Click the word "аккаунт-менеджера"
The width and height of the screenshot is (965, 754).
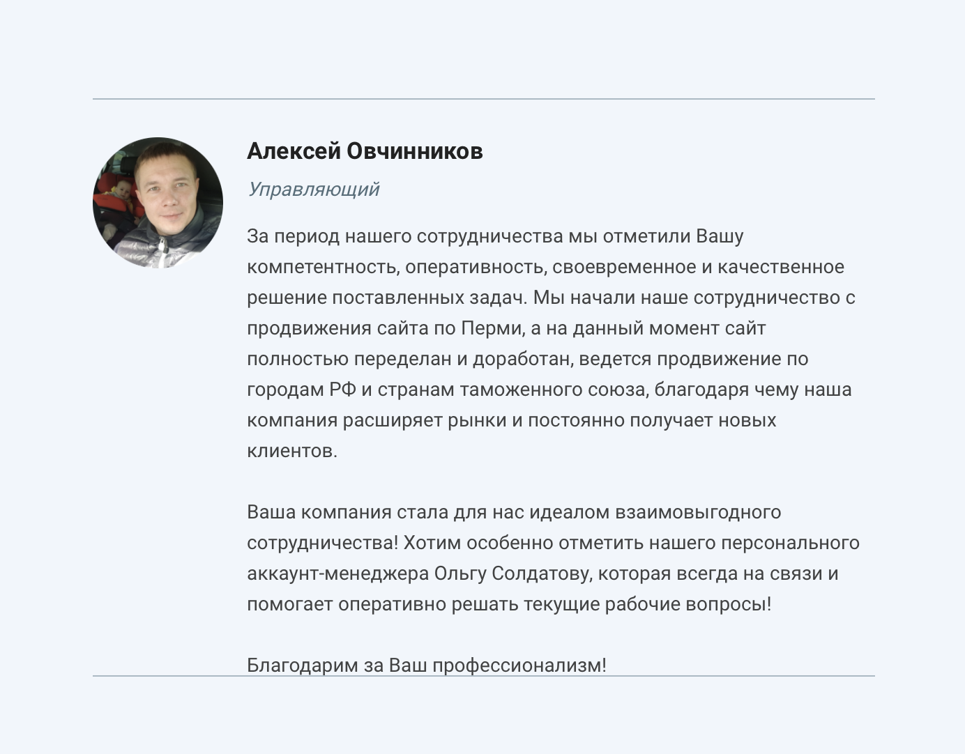click(x=337, y=574)
